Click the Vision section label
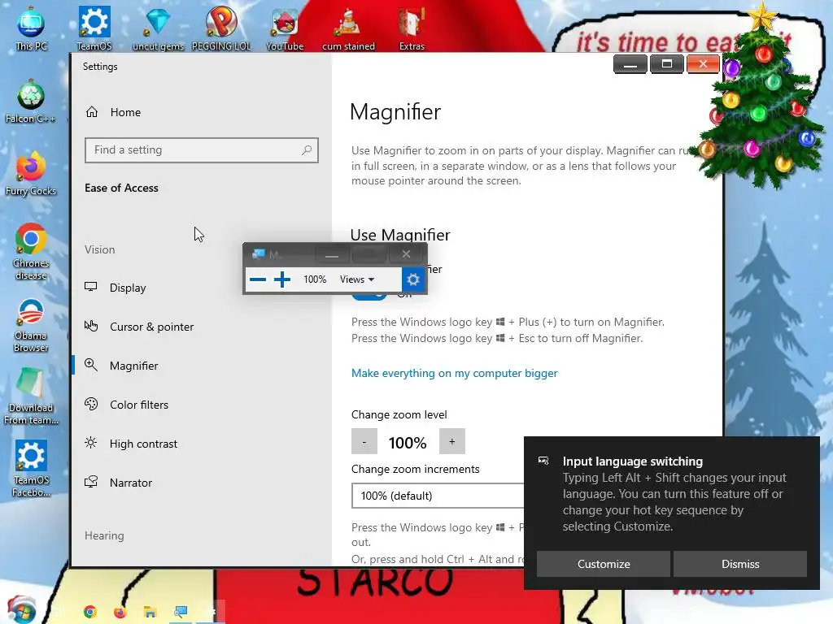Screen dimensions: 833x624 (x=99, y=249)
